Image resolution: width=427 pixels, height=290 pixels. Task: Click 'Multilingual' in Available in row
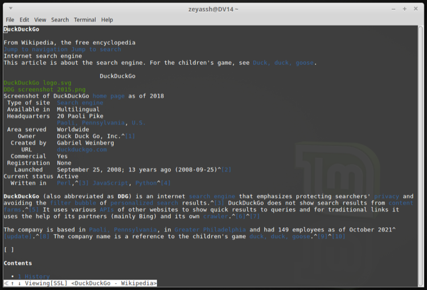(79, 109)
